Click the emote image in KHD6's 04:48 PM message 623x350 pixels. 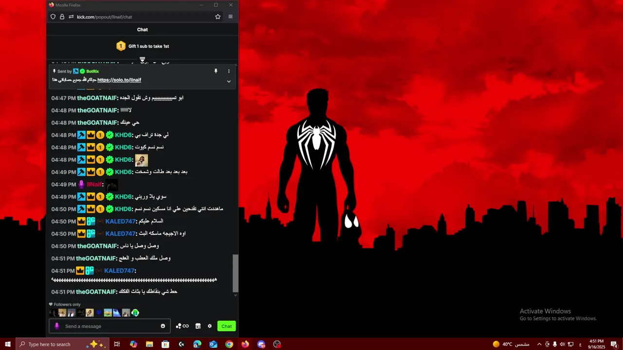point(141,160)
